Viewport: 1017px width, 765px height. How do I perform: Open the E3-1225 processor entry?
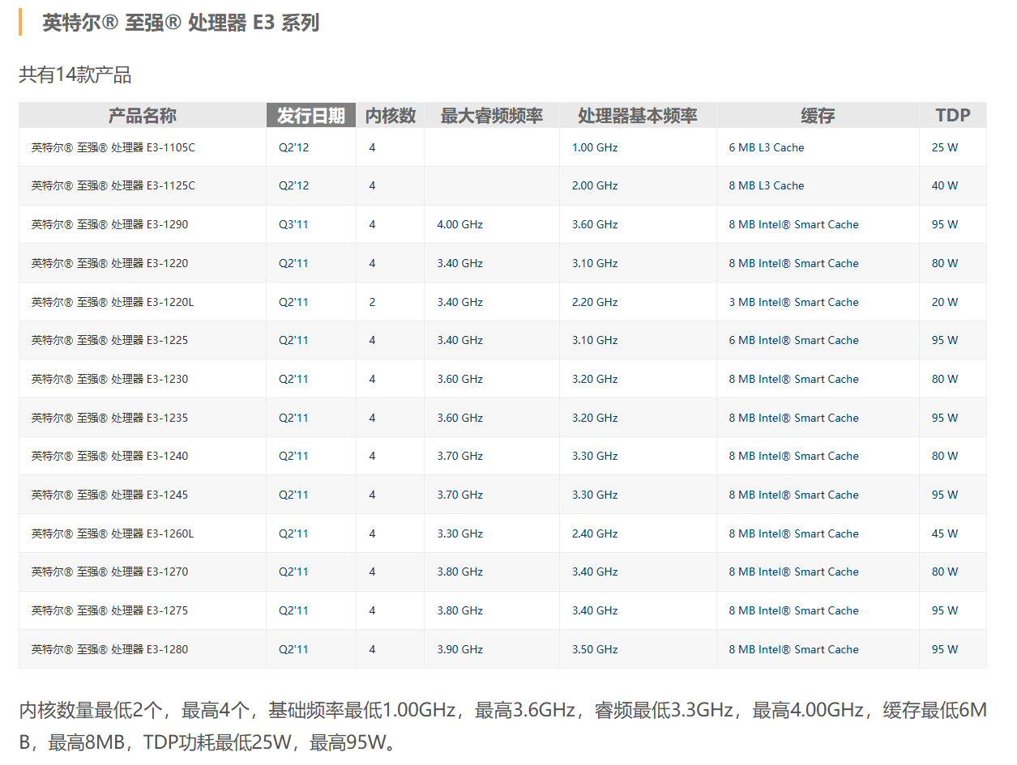coord(109,340)
